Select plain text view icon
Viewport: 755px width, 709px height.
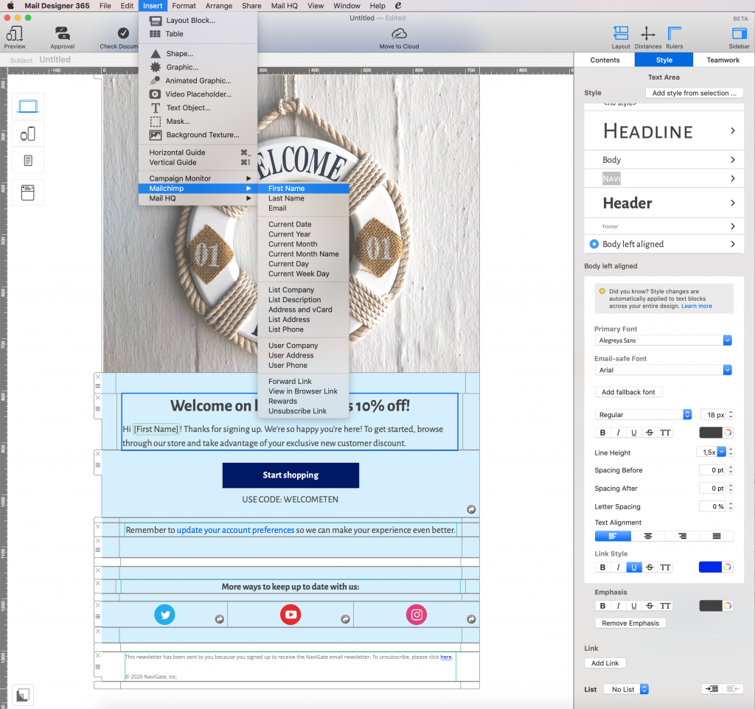point(28,160)
